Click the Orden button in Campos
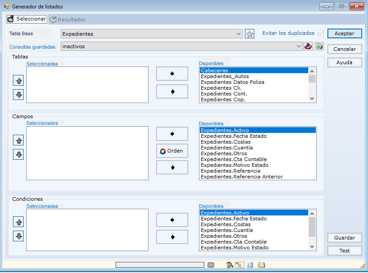 click(172, 151)
